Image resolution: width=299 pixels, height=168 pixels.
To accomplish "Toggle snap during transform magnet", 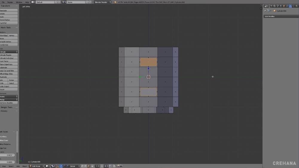I will pos(102,166).
